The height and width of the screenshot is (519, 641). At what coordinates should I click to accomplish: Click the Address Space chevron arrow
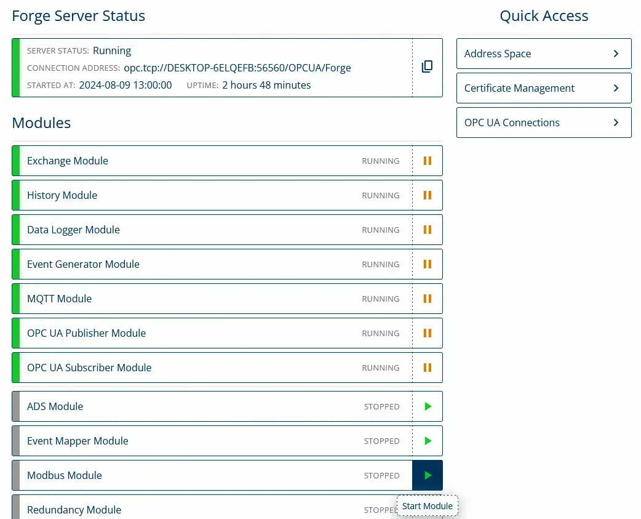pyautogui.click(x=616, y=54)
